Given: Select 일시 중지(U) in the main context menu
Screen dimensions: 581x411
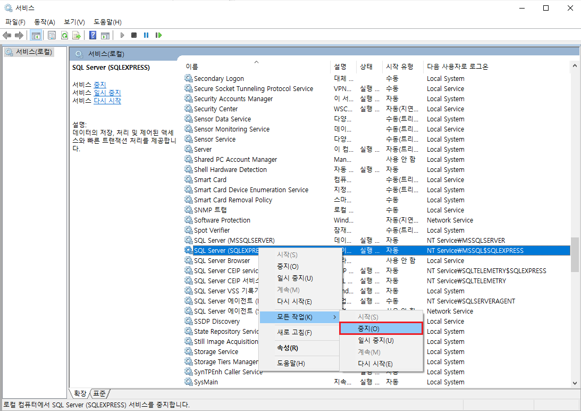Looking at the screenshot, I should [299, 278].
